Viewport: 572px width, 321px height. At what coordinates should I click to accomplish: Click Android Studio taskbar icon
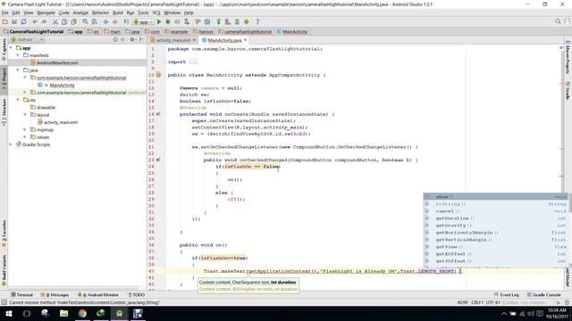click(x=119, y=313)
